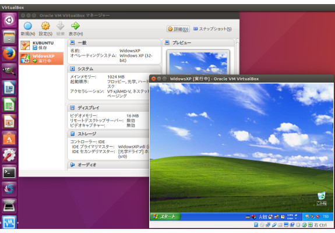Launch Firefox from the dock
This screenshot has height=233, width=335.
click(9, 54)
